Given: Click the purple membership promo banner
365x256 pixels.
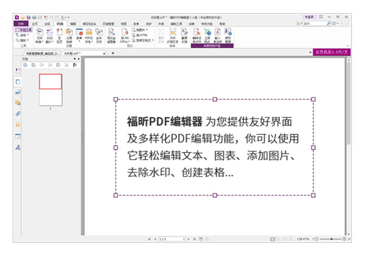Looking at the screenshot, I should coord(332,52).
